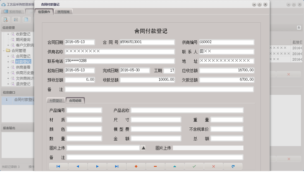Viewport: 304px width, 195px height.
Task: Open search with magnifier icon in sidebar toolbar
Action: pos(6,19)
